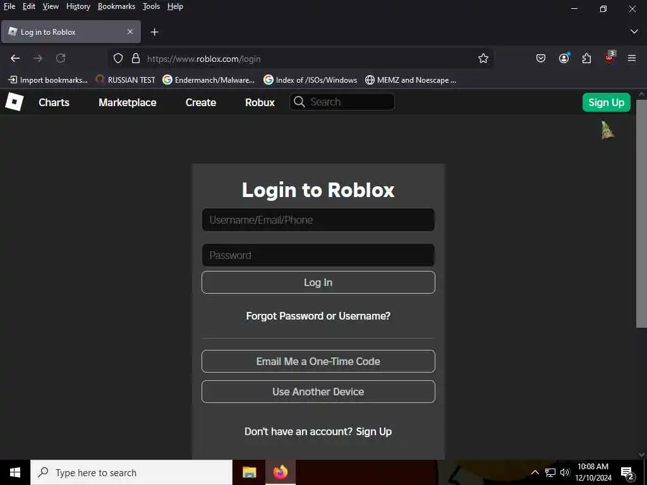This screenshot has height=485, width=647.
Task: View site security via the padlock icon
Action: point(136,59)
